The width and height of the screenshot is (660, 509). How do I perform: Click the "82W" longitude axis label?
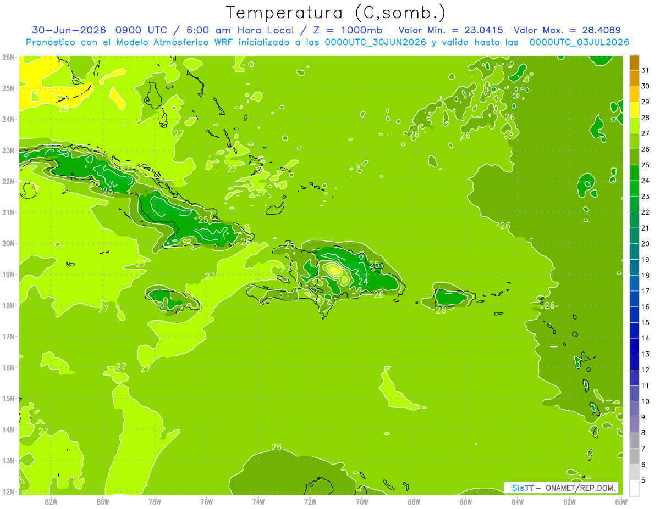pyautogui.click(x=51, y=501)
